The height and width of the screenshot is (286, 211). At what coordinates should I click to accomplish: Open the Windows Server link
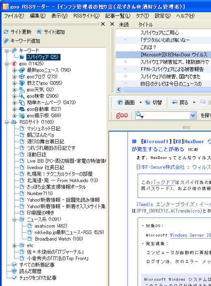pyautogui.click(x=190, y=235)
